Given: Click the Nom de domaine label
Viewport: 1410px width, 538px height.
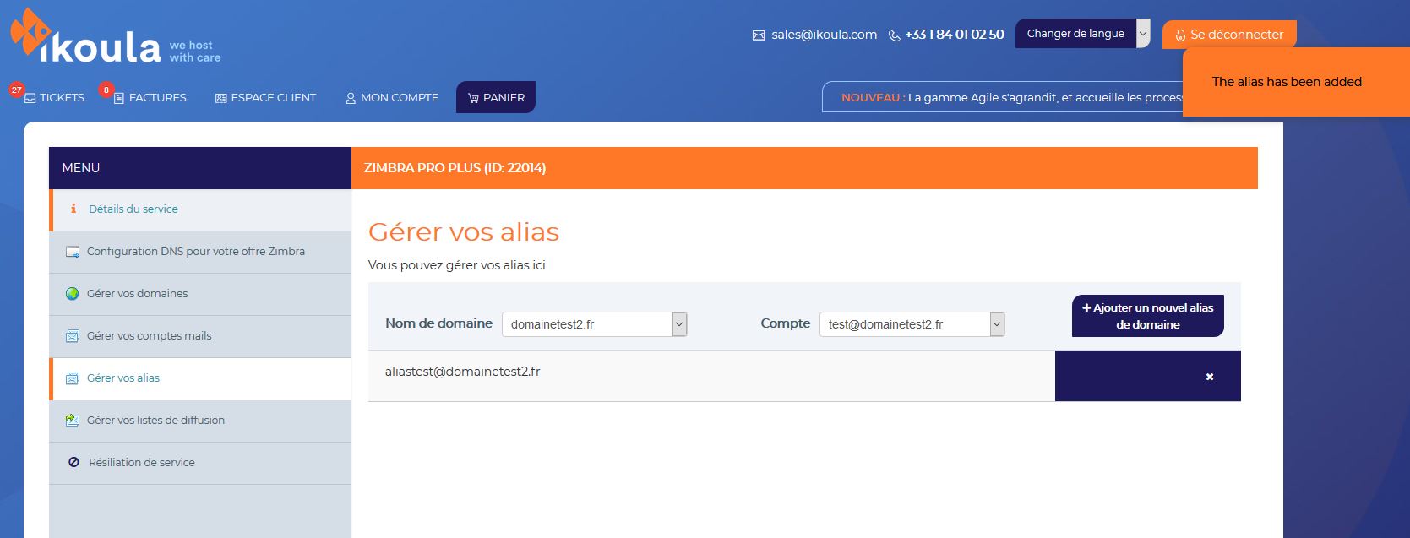Looking at the screenshot, I should (438, 323).
